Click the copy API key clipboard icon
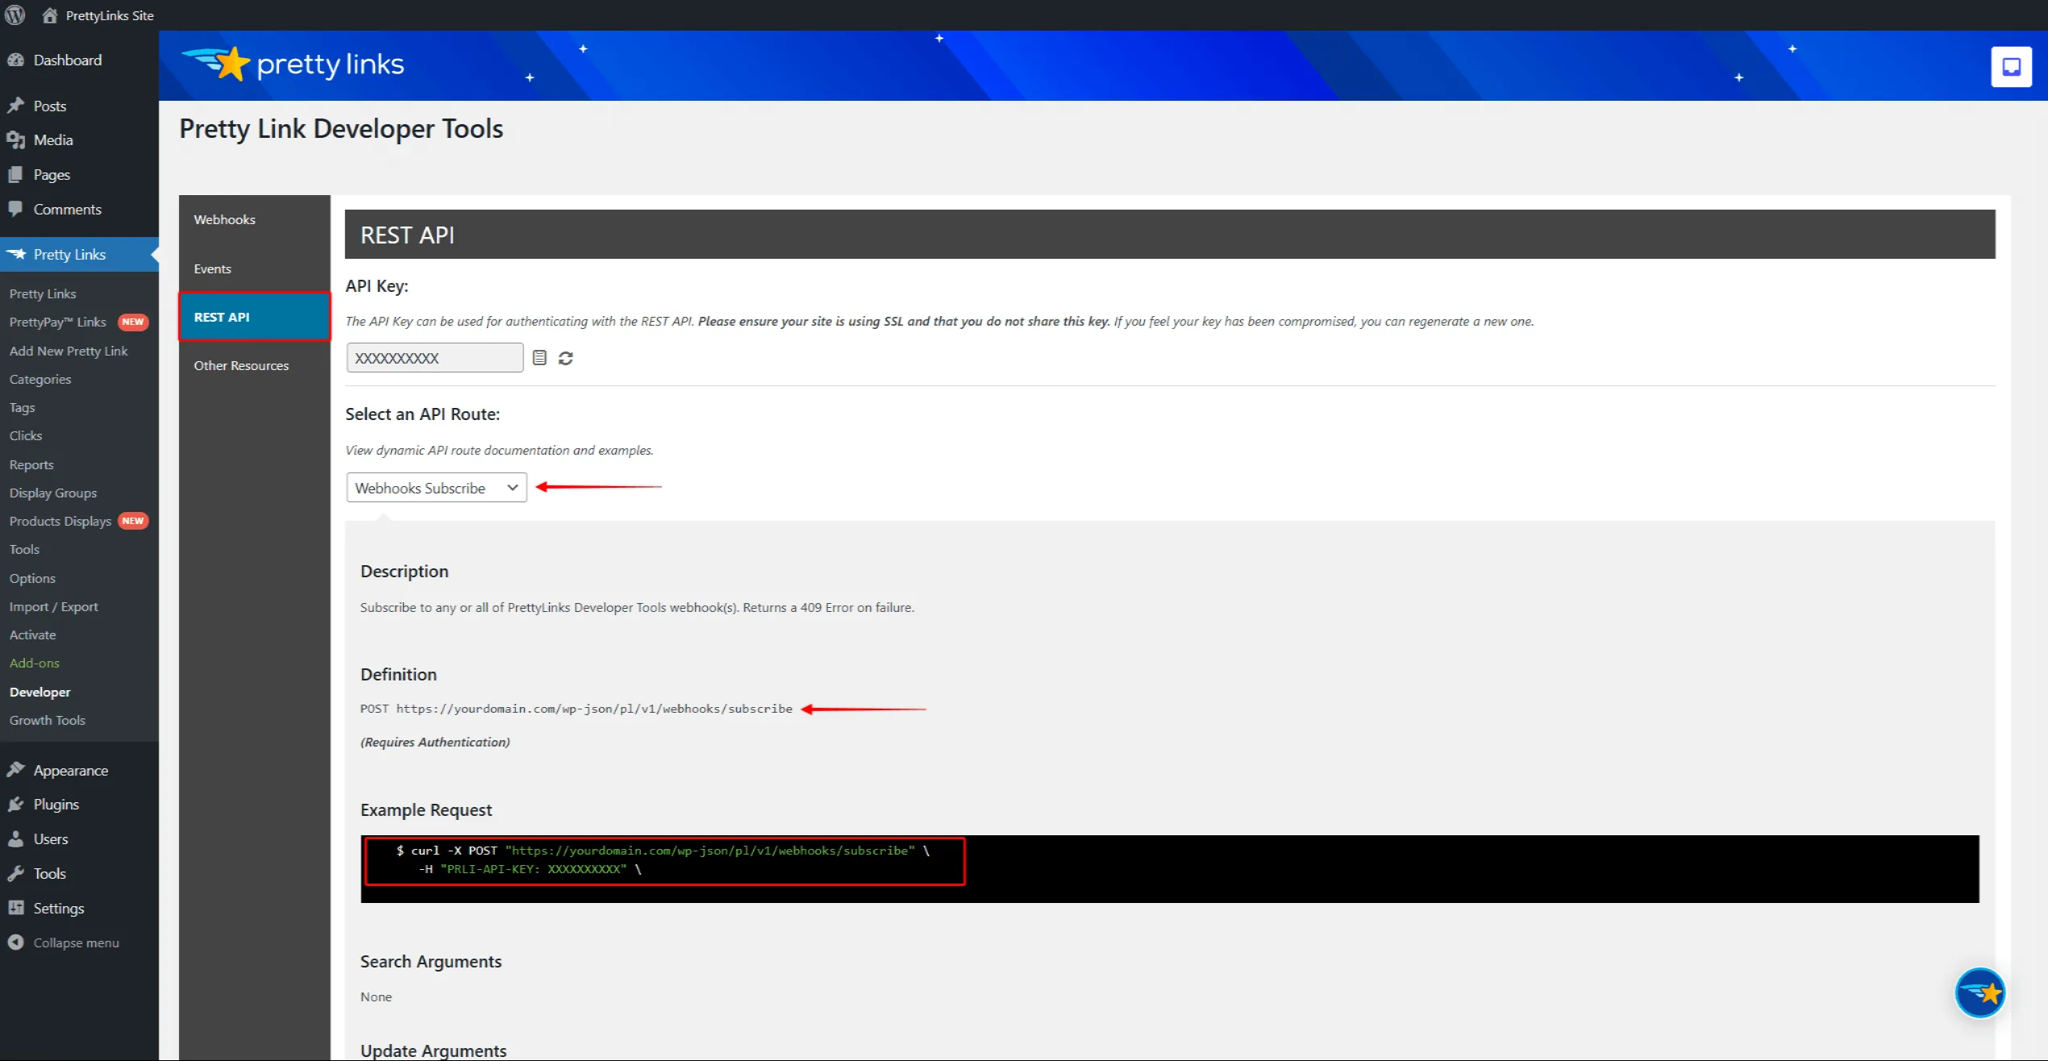 click(x=539, y=358)
